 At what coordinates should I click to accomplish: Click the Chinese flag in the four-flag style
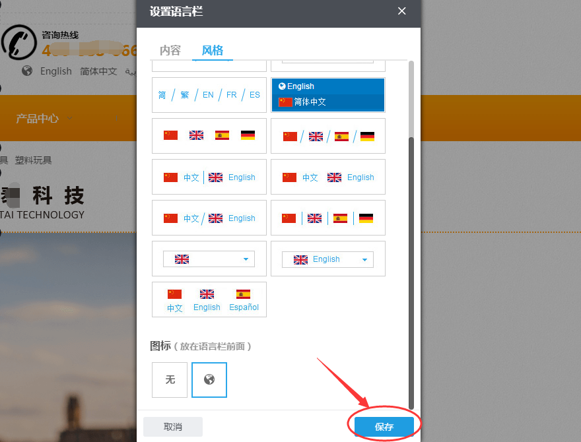point(170,135)
